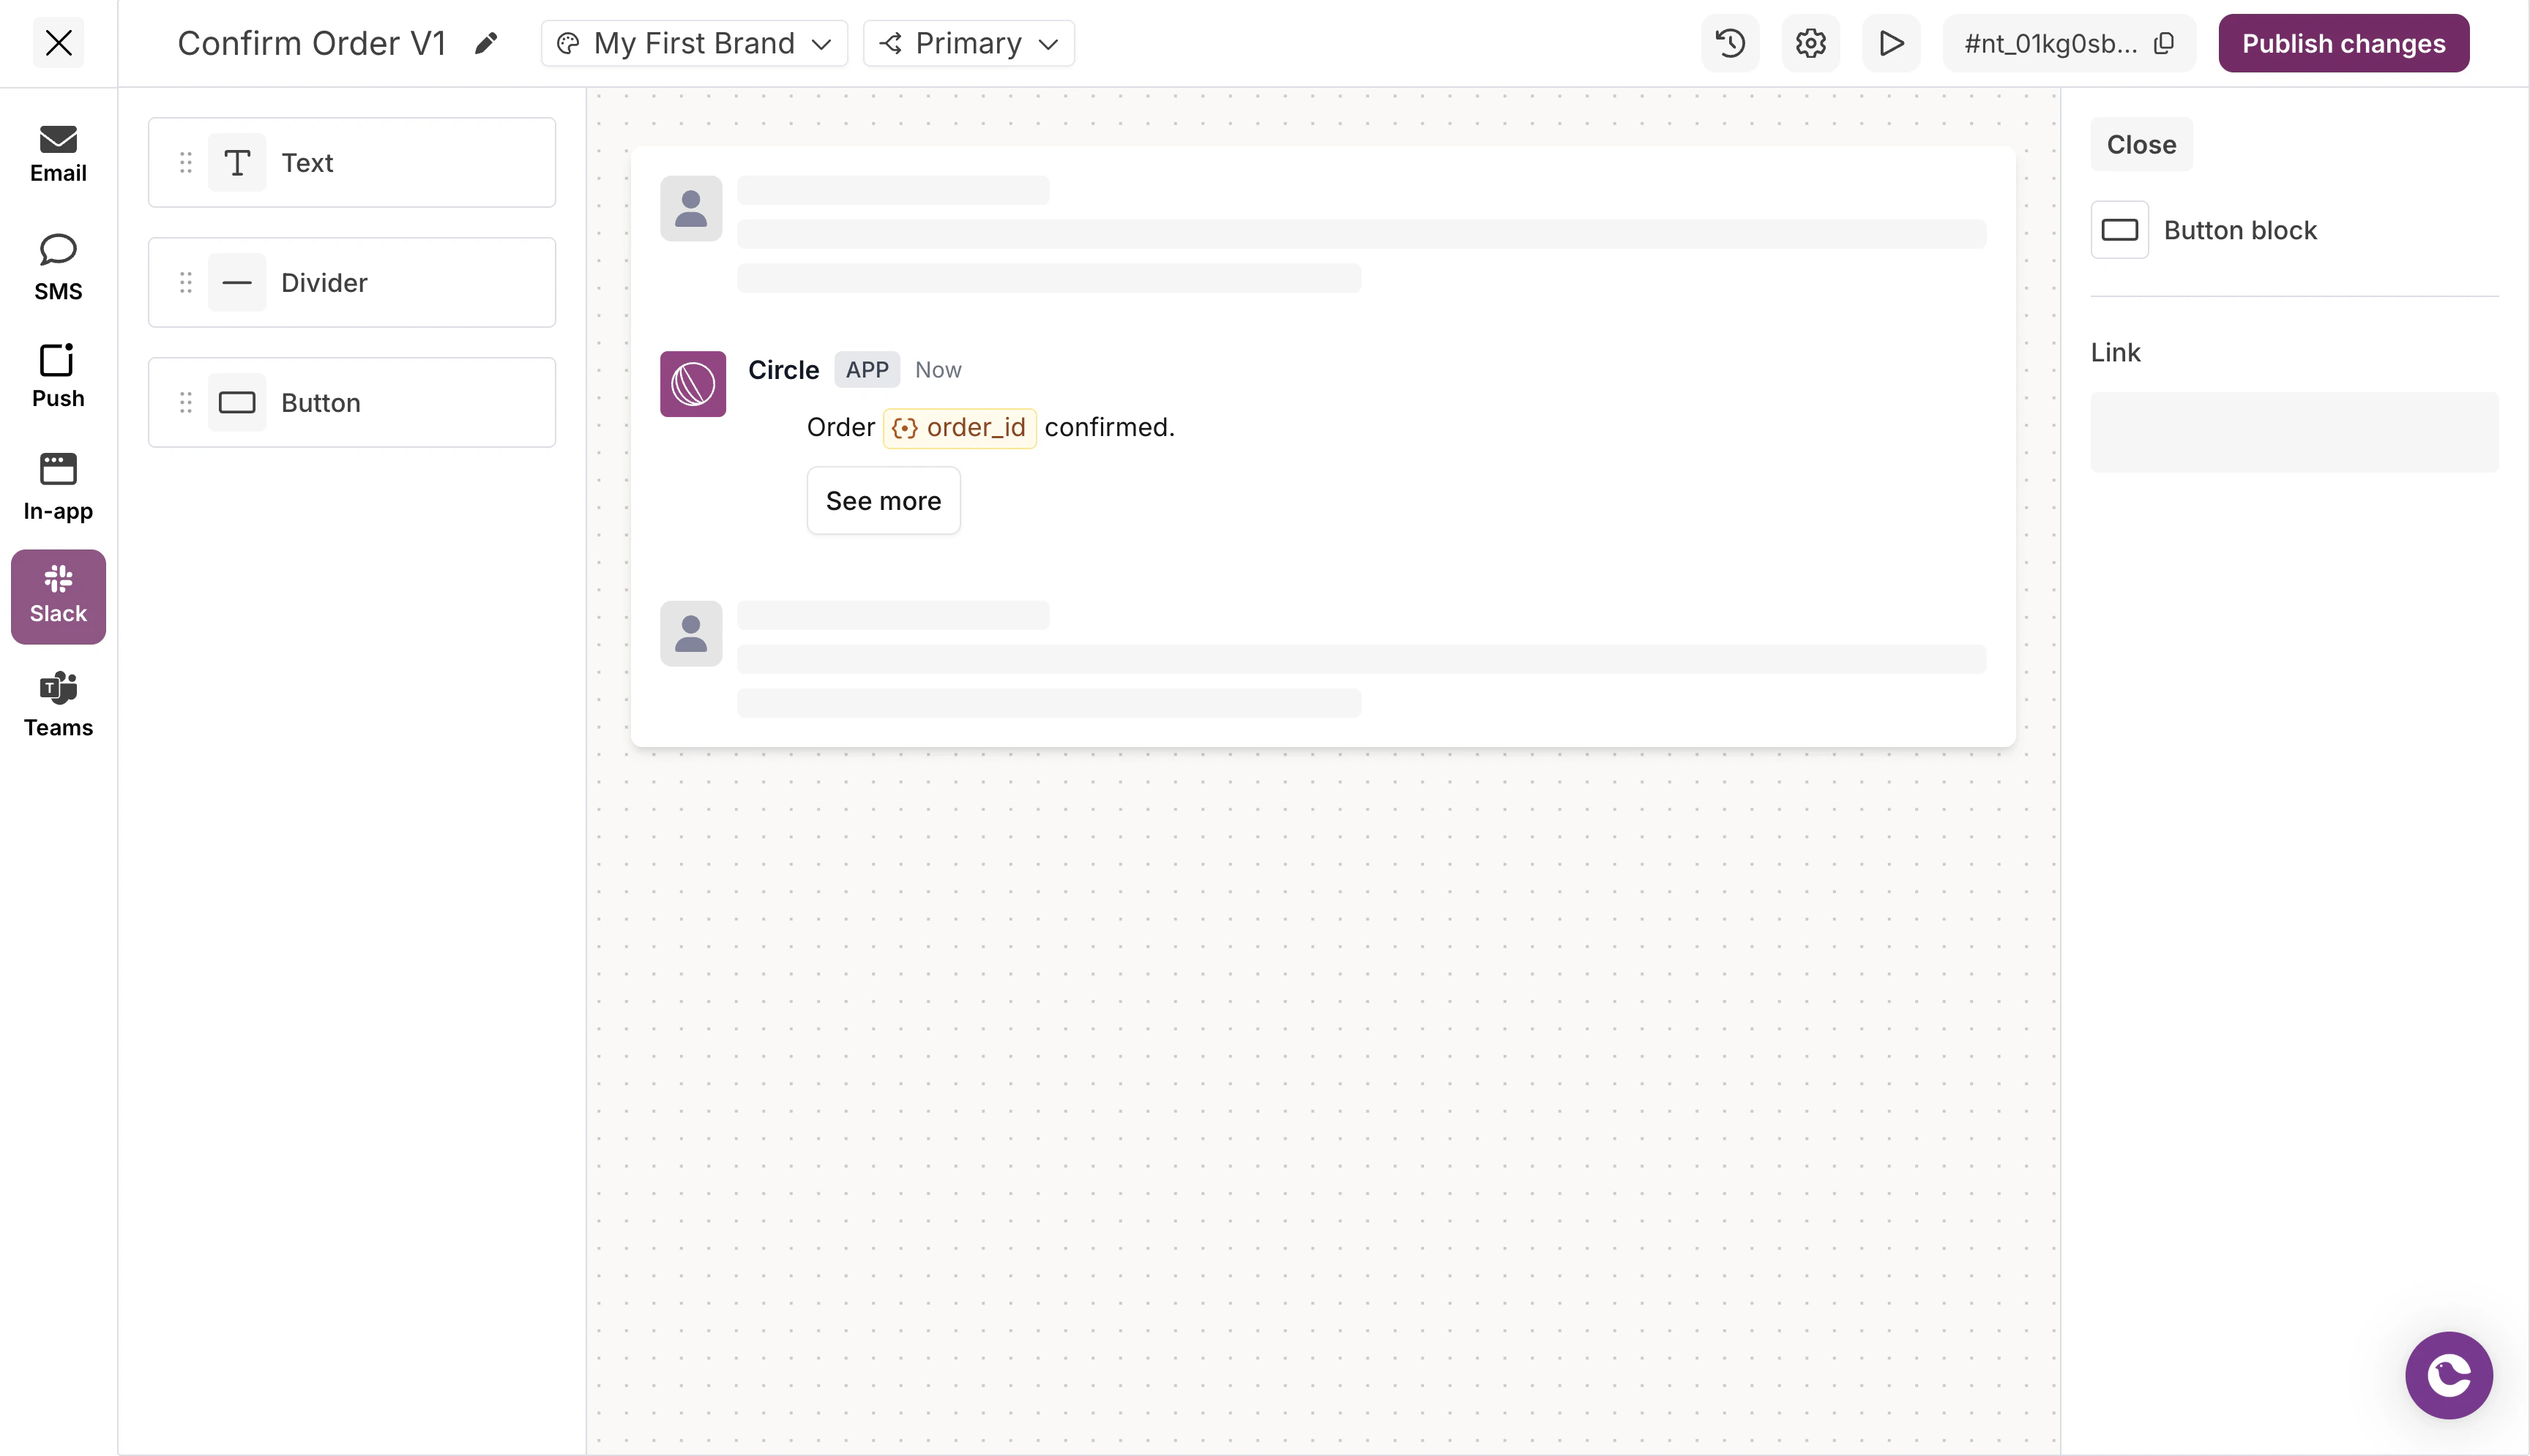
Task: Open the version history icon
Action: (1730, 43)
